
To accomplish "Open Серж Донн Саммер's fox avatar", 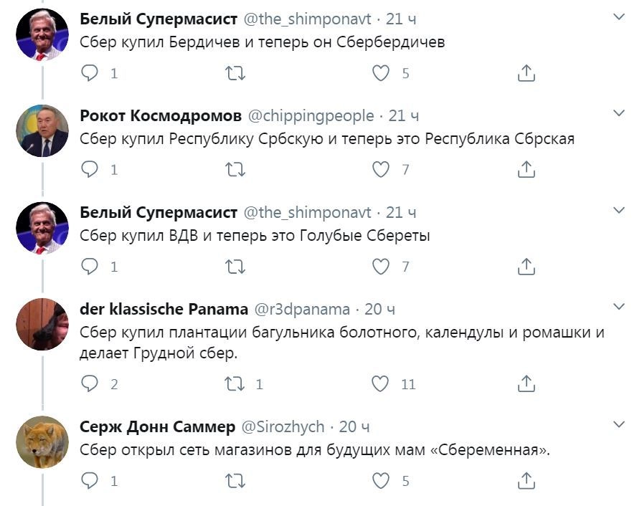I will coord(42,442).
